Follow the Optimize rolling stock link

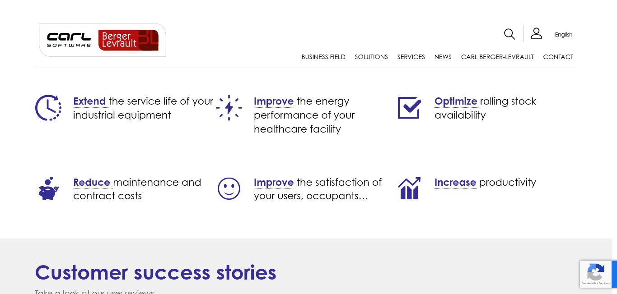(456, 101)
